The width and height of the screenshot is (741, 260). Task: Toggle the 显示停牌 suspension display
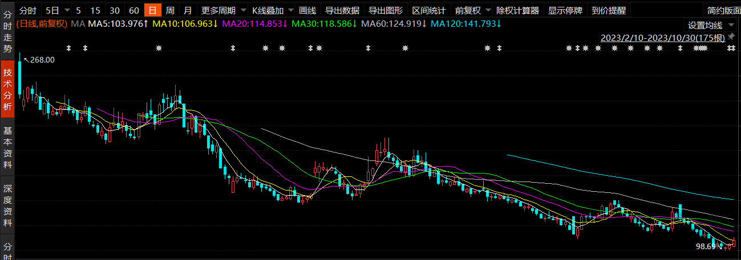pos(565,10)
